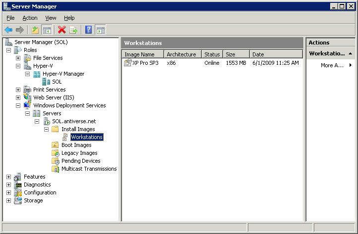Click the XP Pro SP3 image icon
This screenshot has height=234, width=358.
(x=128, y=63)
